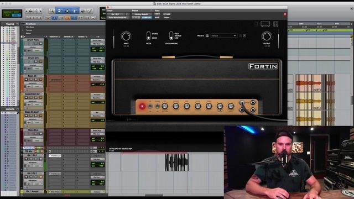Toggle the red power light on the amp

(x=142, y=106)
